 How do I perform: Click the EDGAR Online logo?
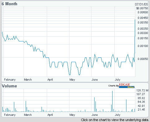(127, 86)
